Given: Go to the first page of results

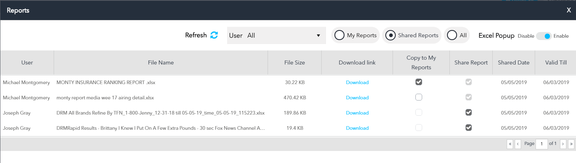Looking at the screenshot, I should (x=510, y=143).
